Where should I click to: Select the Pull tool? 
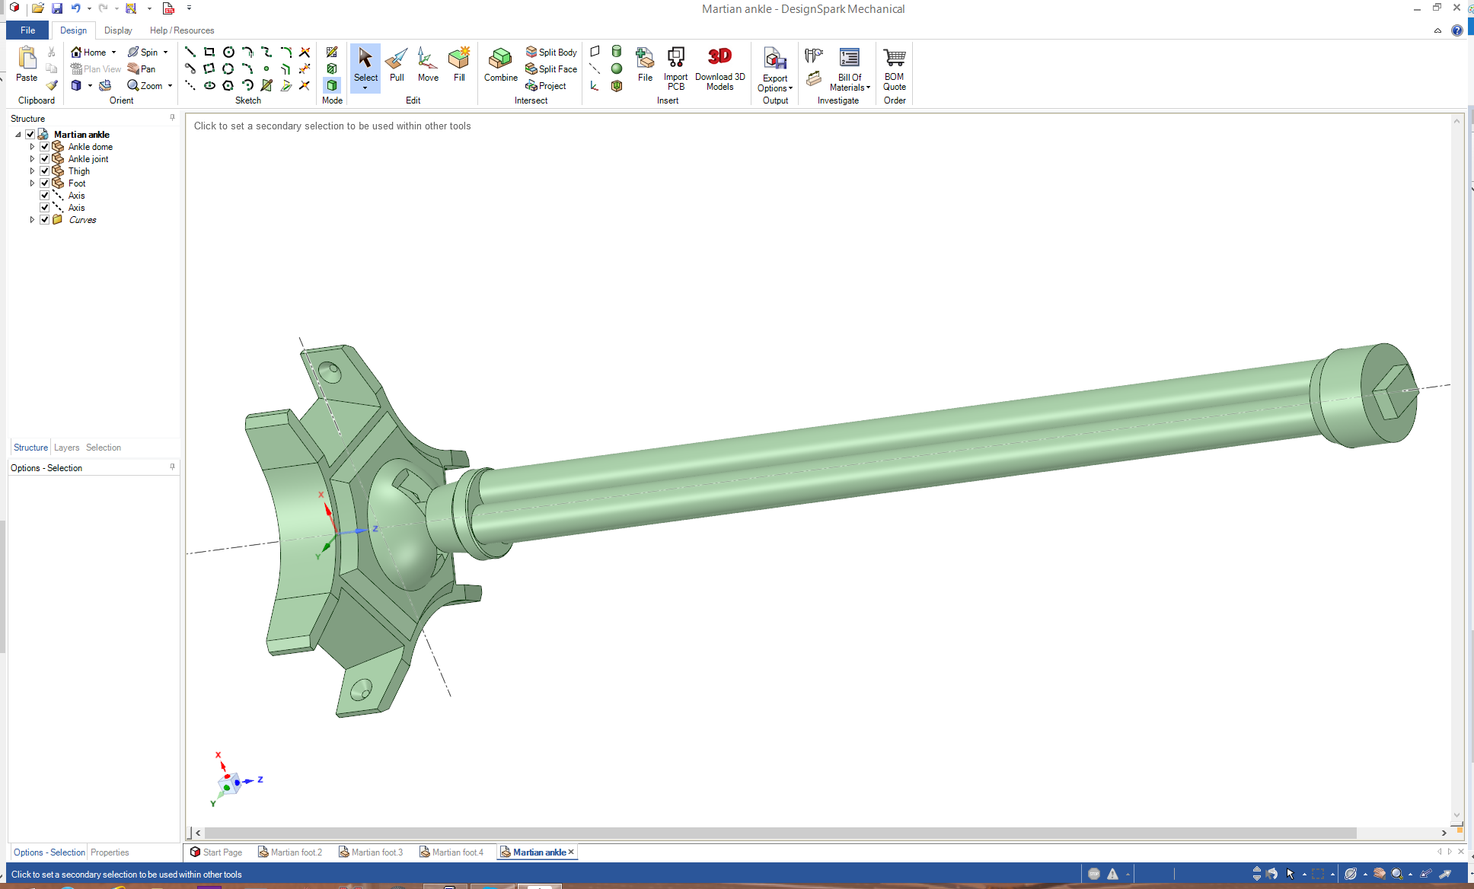[397, 64]
